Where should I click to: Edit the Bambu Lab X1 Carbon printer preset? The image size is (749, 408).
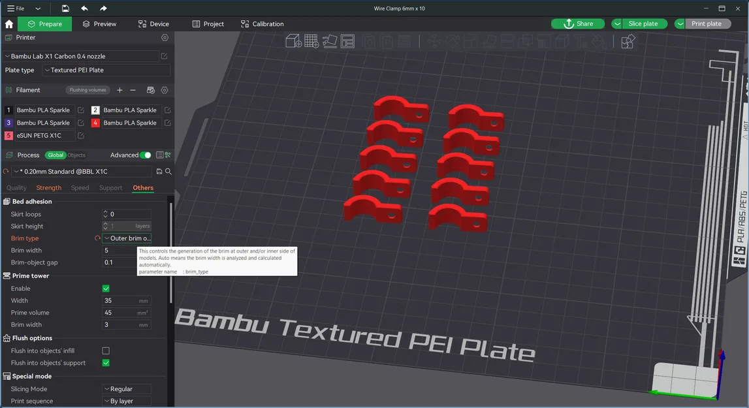point(165,56)
